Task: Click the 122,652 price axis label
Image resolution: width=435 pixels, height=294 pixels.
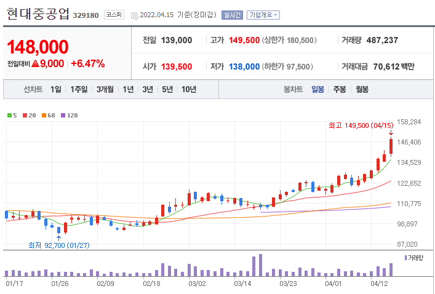Action: coord(409,183)
